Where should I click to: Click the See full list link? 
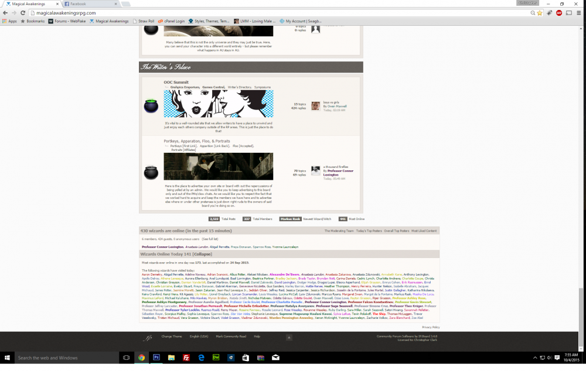click(x=210, y=239)
